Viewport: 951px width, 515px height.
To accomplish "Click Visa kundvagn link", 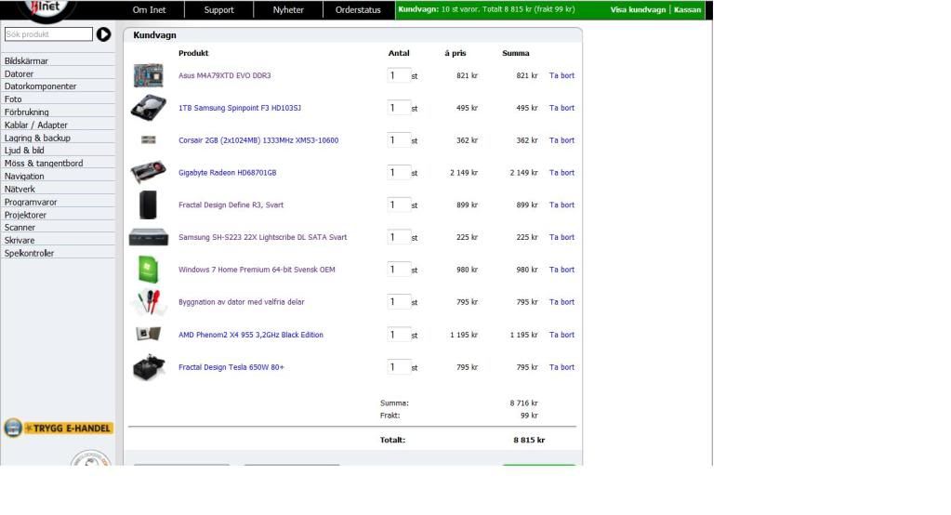I will click(638, 10).
